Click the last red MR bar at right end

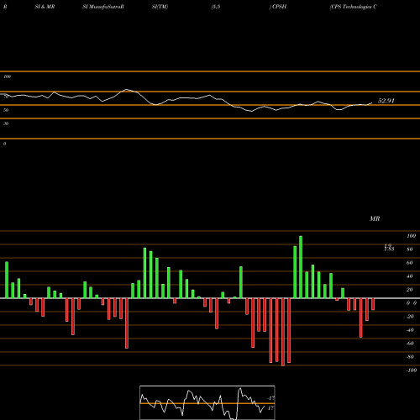373,304
